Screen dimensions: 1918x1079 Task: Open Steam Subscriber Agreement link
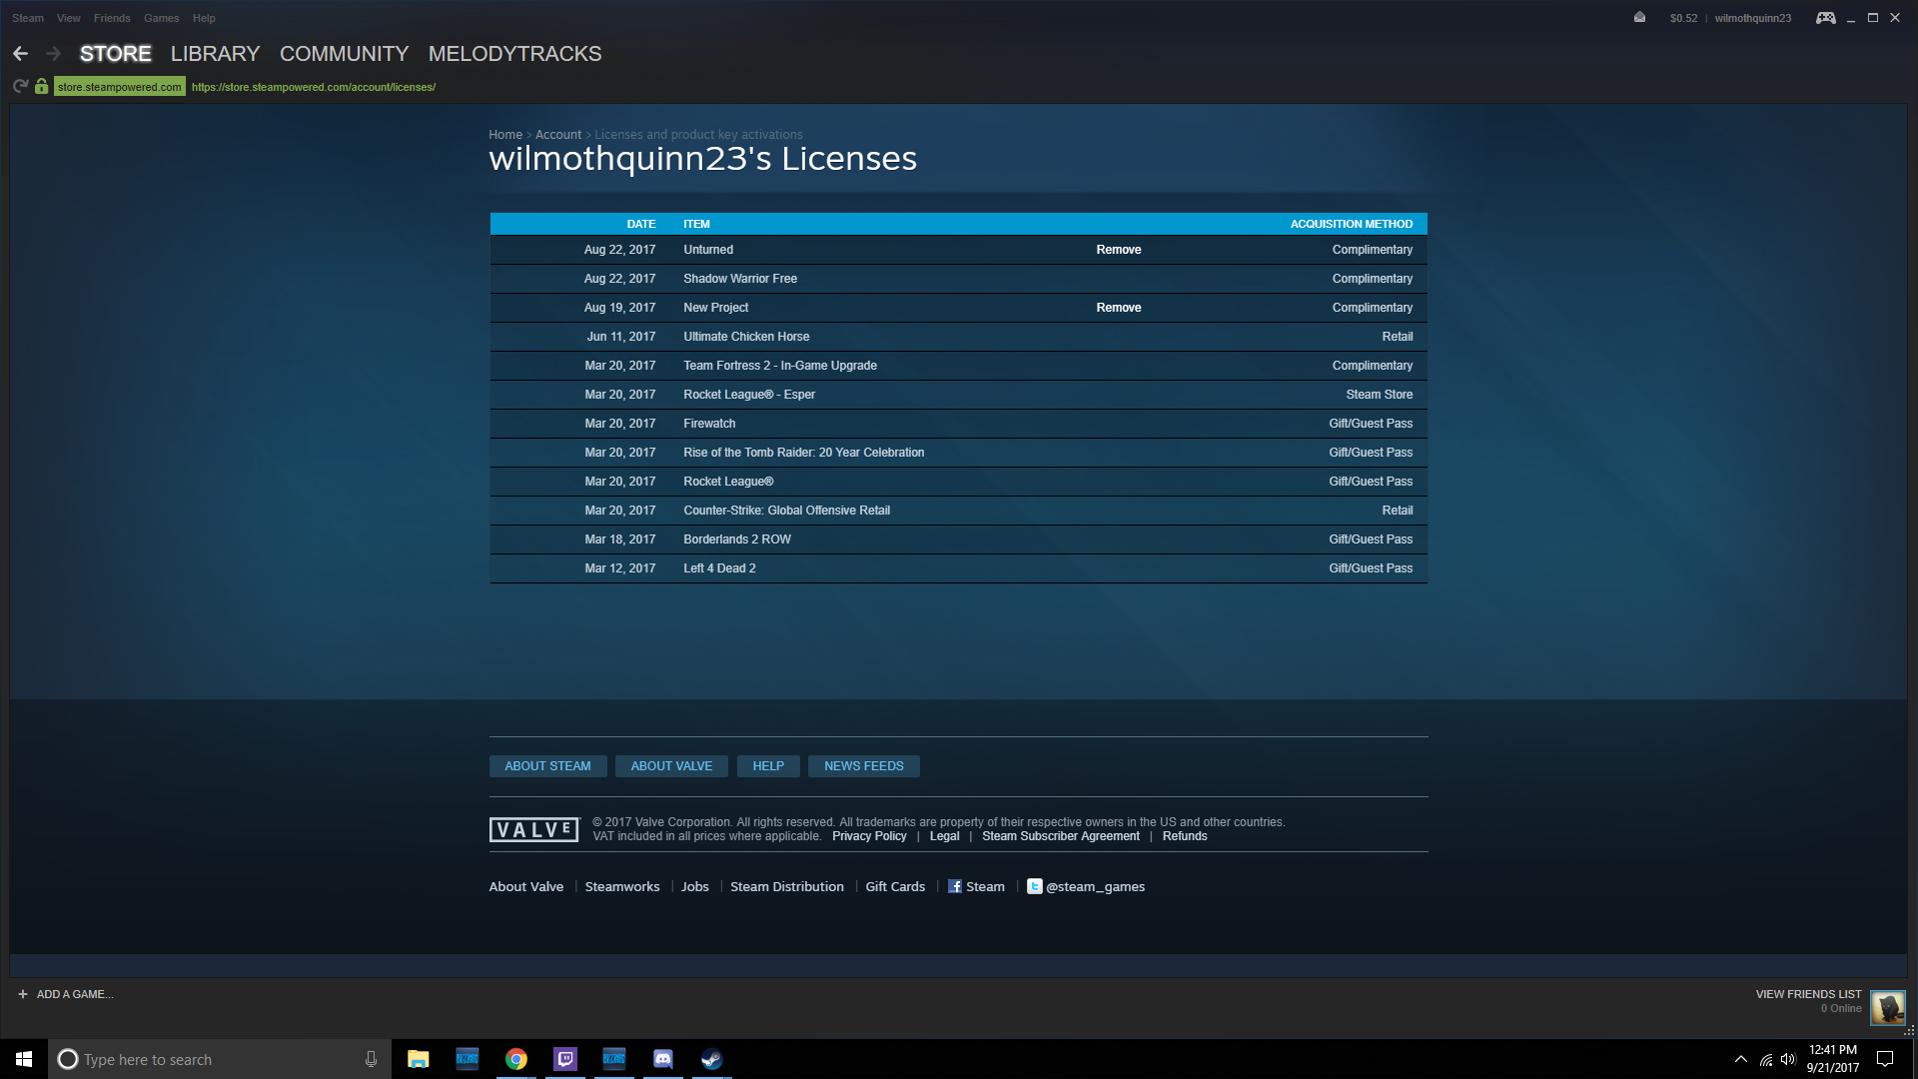pyautogui.click(x=1061, y=836)
